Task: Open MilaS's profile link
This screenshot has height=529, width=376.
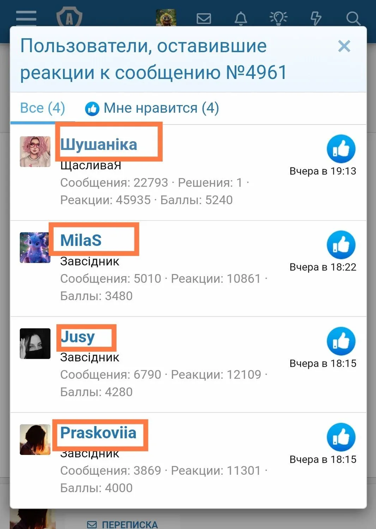Action: (x=81, y=241)
